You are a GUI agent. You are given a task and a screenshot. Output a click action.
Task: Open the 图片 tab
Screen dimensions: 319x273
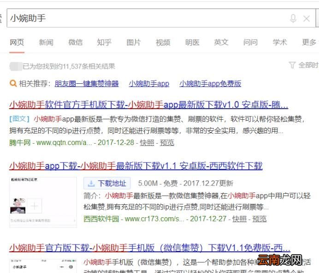point(134,42)
